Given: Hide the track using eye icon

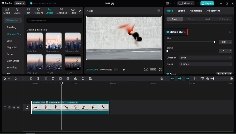Looking at the screenshot, I should 14,107.
